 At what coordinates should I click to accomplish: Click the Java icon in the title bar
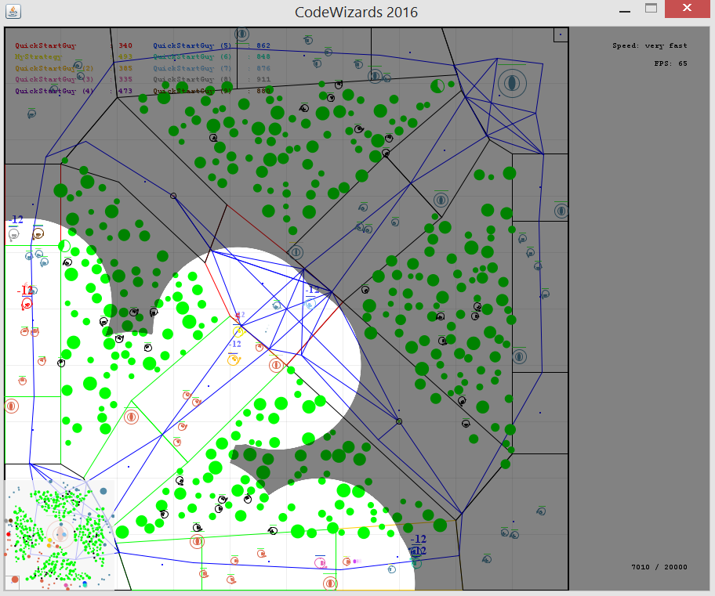pyautogui.click(x=12, y=12)
